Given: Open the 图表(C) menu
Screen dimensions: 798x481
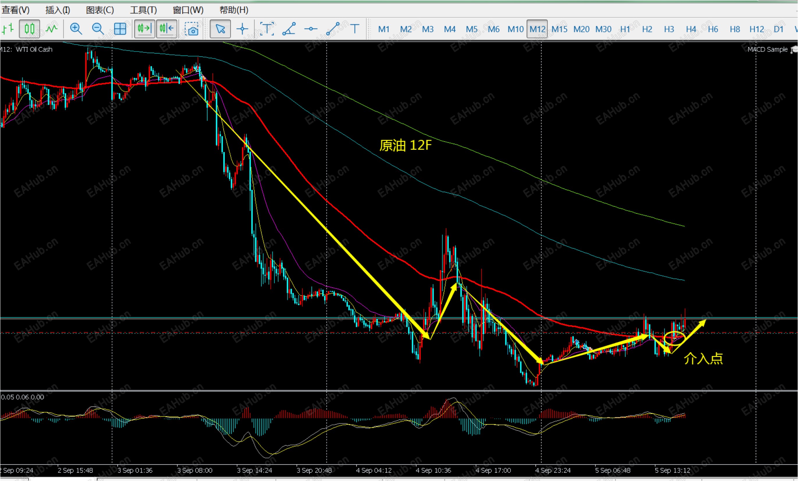Looking at the screenshot, I should click(100, 10).
